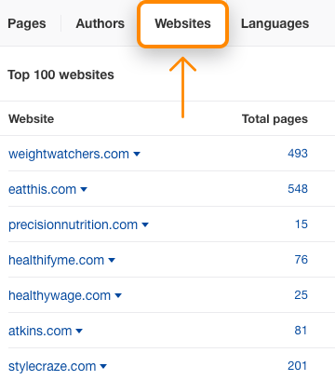Click the 15 pages count for precisionnutrition.com

coord(301,224)
